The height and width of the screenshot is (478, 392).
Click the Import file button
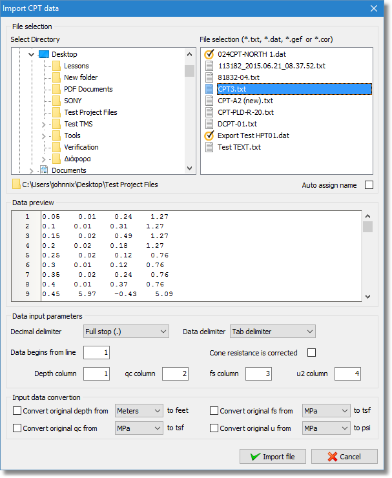pyautogui.click(x=272, y=457)
